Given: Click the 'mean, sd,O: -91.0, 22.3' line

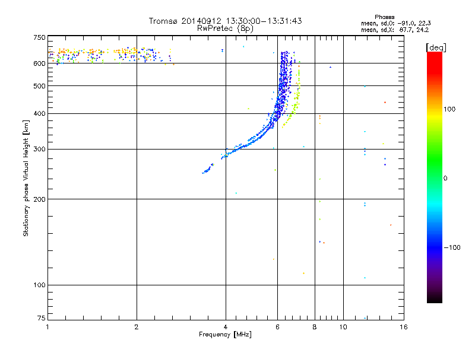Looking at the screenshot, I should pos(395,23).
